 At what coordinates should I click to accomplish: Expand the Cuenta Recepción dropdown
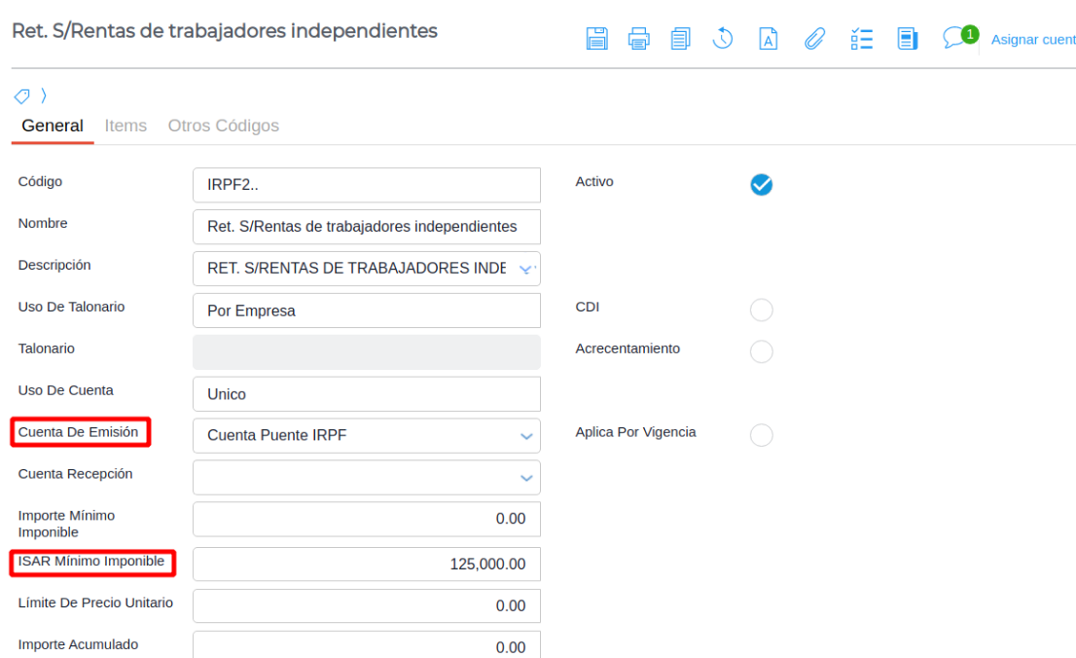tap(526, 478)
